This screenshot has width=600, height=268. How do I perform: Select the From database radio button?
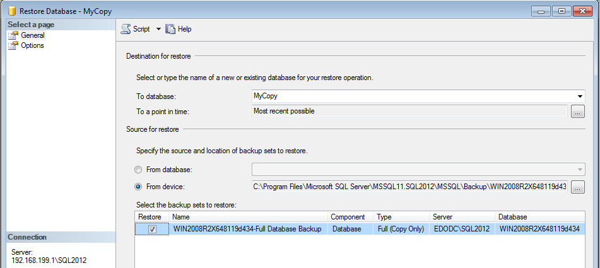point(138,170)
